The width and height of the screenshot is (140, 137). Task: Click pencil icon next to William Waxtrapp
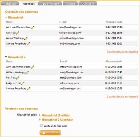pos(27,72)
